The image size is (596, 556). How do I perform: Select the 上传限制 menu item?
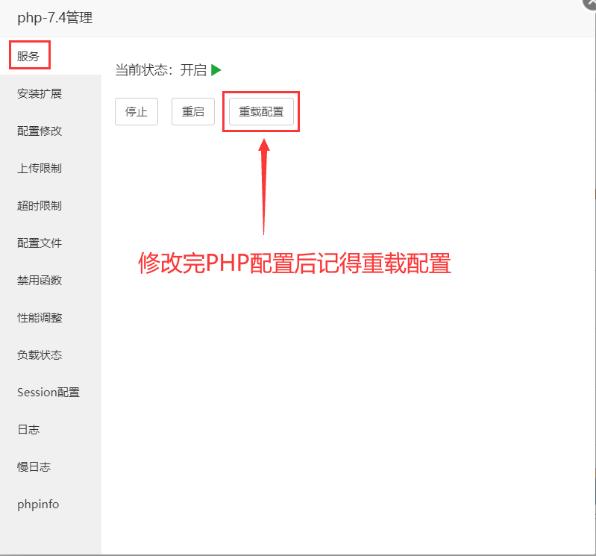[40, 169]
